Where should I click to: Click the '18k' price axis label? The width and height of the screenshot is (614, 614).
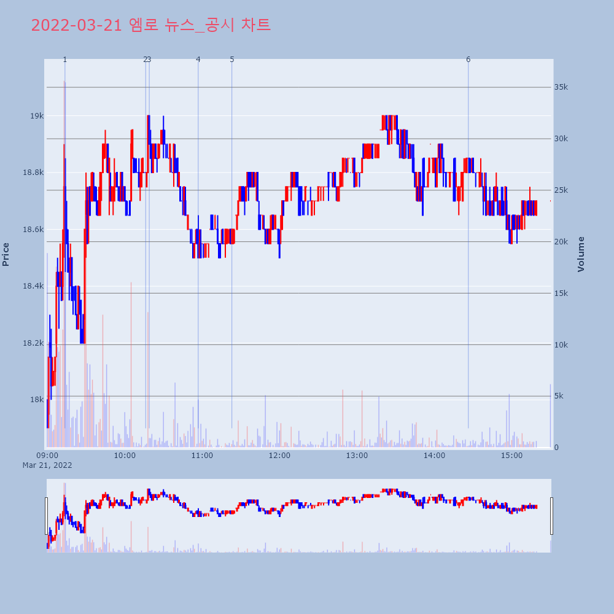click(x=37, y=400)
